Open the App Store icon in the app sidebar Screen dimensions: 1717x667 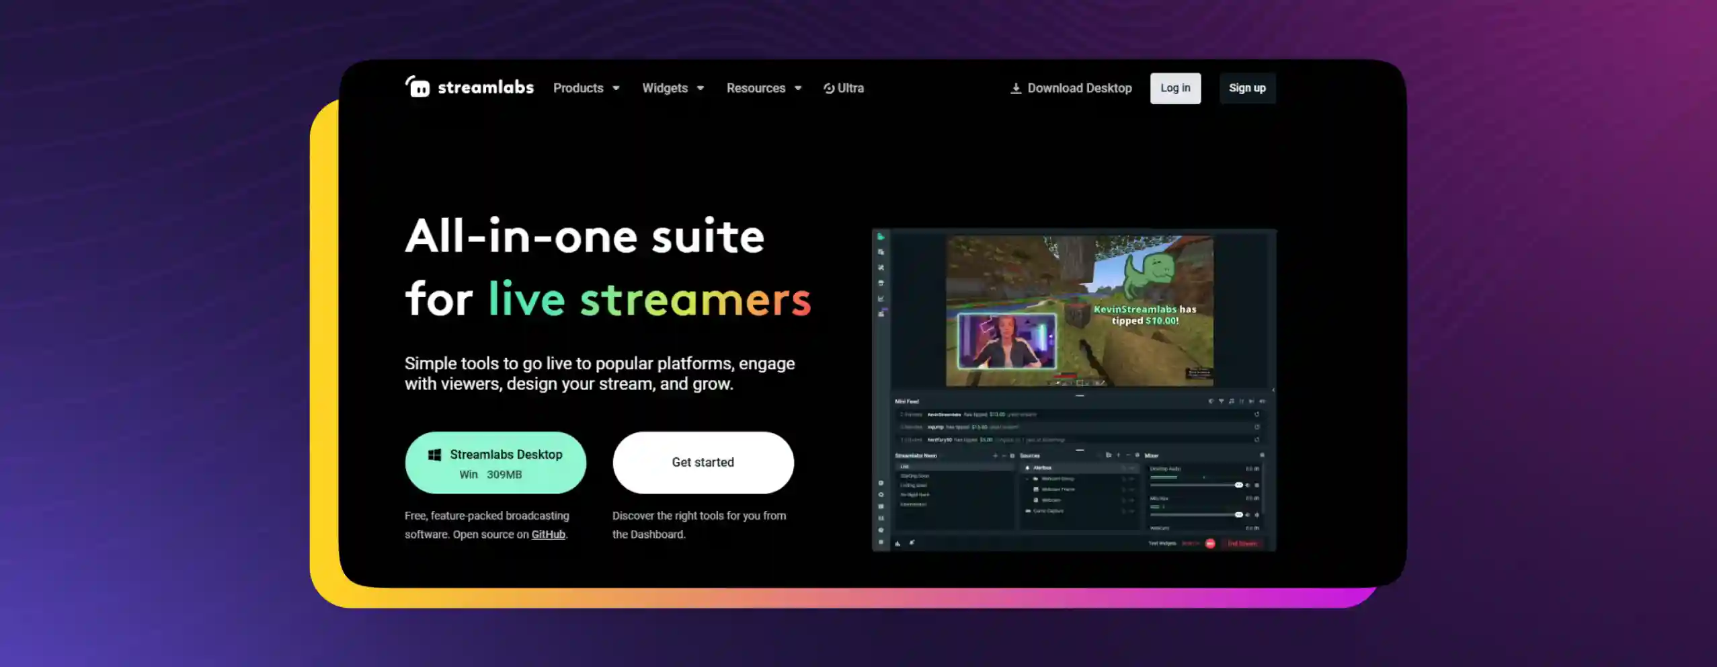coord(881,283)
